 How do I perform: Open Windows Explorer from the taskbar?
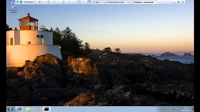pos(28,109)
